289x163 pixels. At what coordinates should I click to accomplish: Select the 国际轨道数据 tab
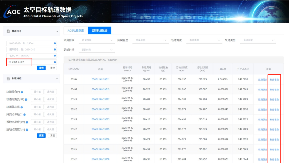pyautogui.click(x=99, y=31)
